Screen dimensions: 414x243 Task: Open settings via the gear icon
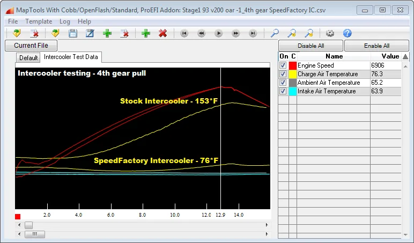coord(330,33)
